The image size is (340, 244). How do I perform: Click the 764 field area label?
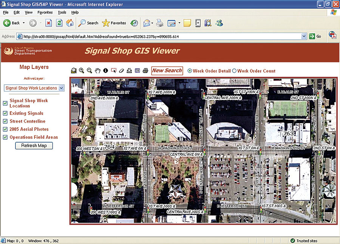click(x=109, y=147)
